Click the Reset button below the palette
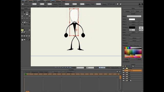The height and width of the screenshot is (92, 164). click(139, 59)
